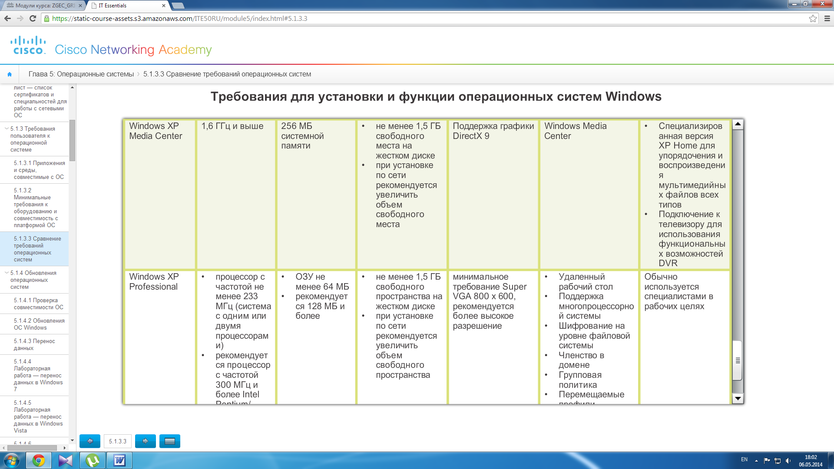Go back in browser history
This screenshot has height=469, width=834.
(7, 18)
